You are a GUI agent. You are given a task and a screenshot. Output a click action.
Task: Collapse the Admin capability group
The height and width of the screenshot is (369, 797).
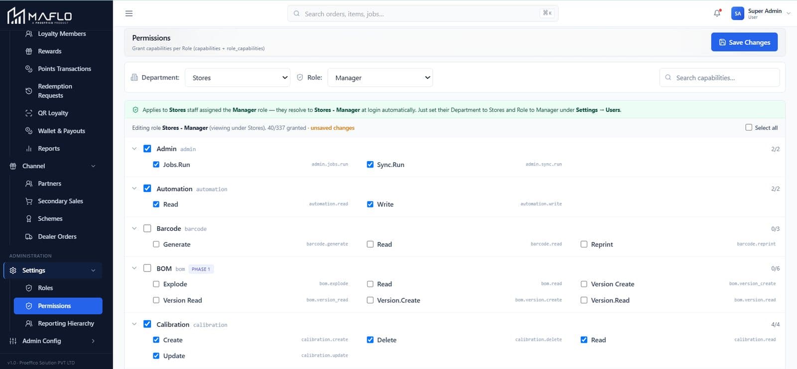[134, 148]
